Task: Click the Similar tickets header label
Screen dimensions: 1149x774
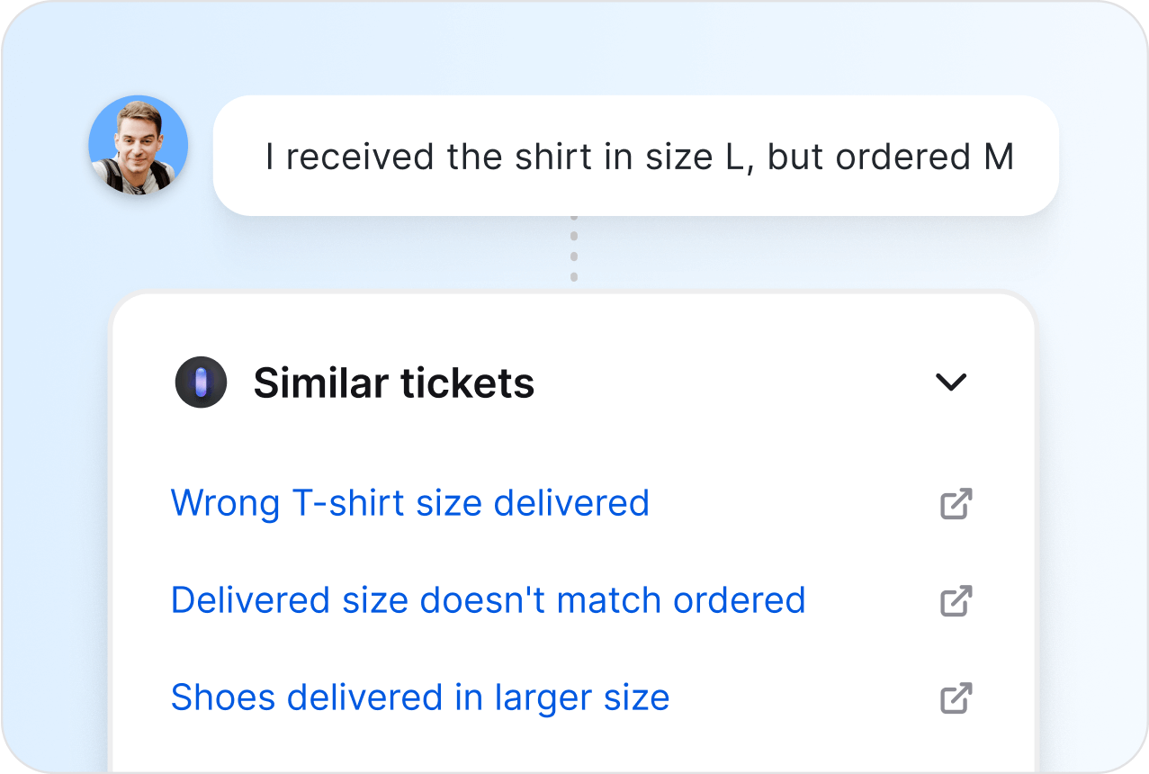Action: click(394, 382)
